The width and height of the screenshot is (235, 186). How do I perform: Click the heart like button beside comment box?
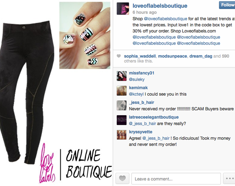(122, 178)
